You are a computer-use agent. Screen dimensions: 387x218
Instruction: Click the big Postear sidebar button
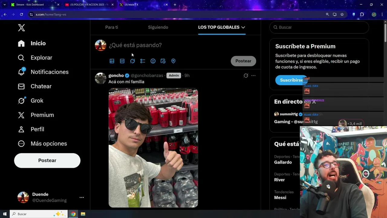47,160
